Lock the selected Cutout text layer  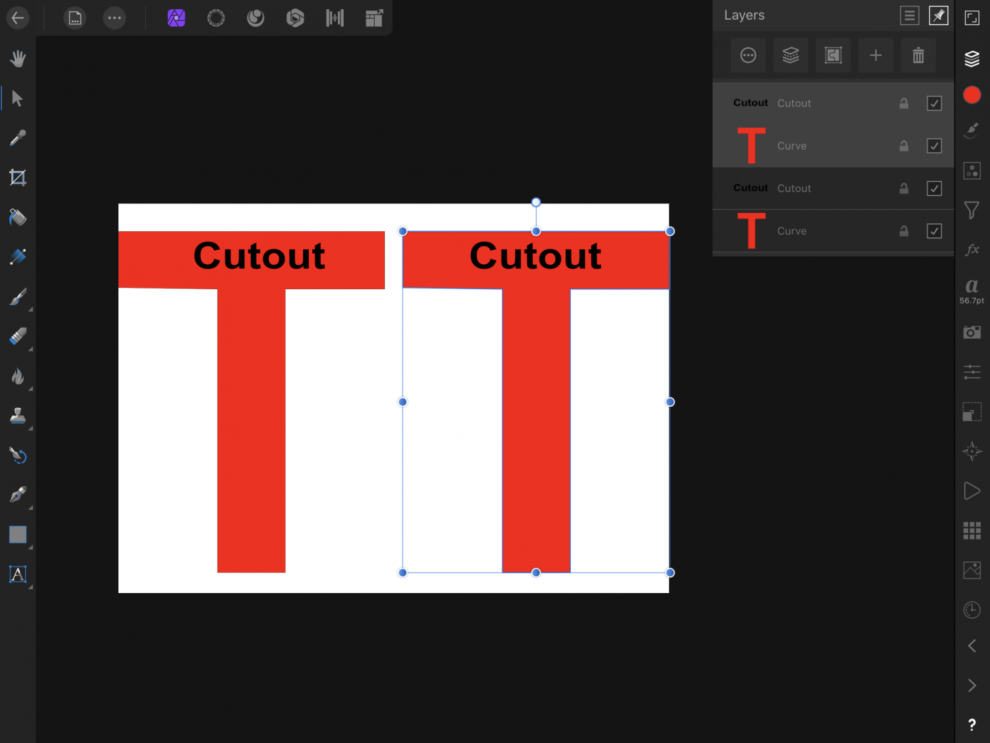(904, 103)
